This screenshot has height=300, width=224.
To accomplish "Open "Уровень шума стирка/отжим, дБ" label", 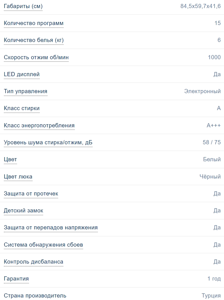I will click(x=48, y=143).
